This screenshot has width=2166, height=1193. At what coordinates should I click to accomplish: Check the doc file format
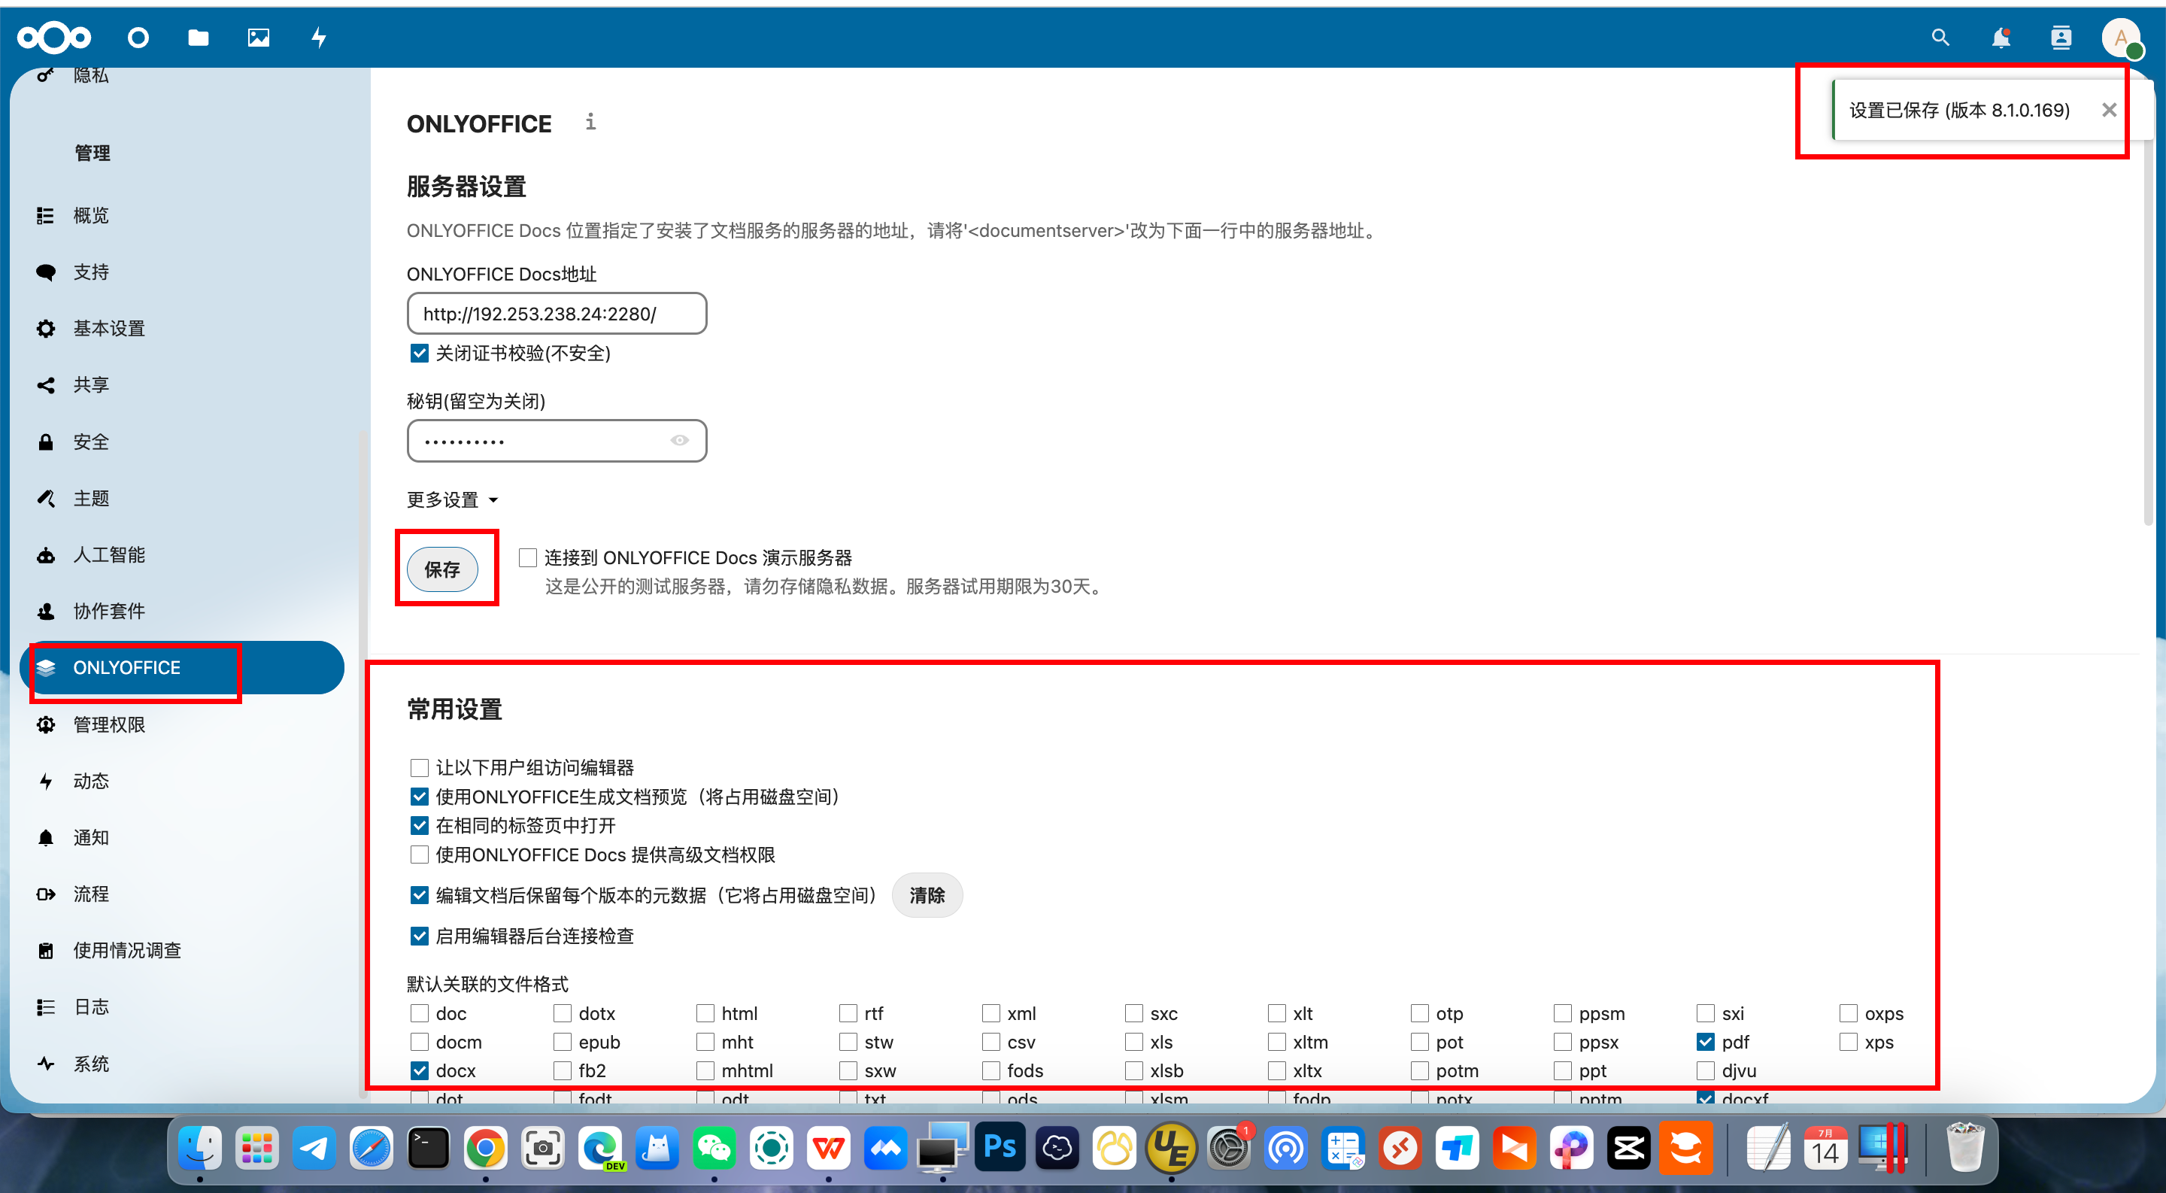click(419, 1013)
